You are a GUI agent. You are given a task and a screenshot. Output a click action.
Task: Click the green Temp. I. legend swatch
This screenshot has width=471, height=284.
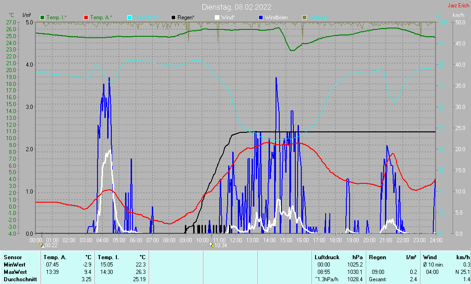[43, 17]
